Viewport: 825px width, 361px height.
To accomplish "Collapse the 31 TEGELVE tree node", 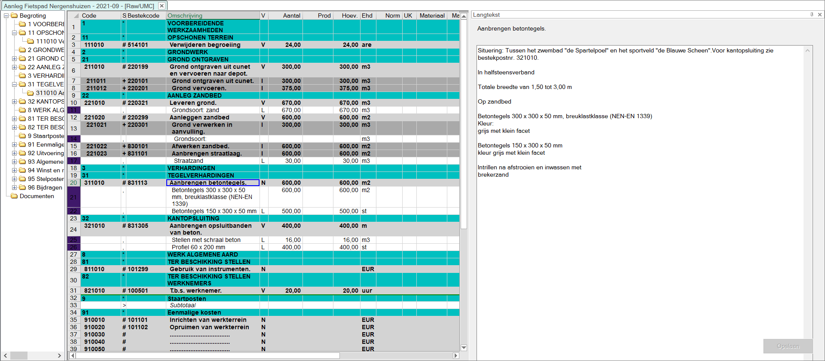I will (x=15, y=84).
